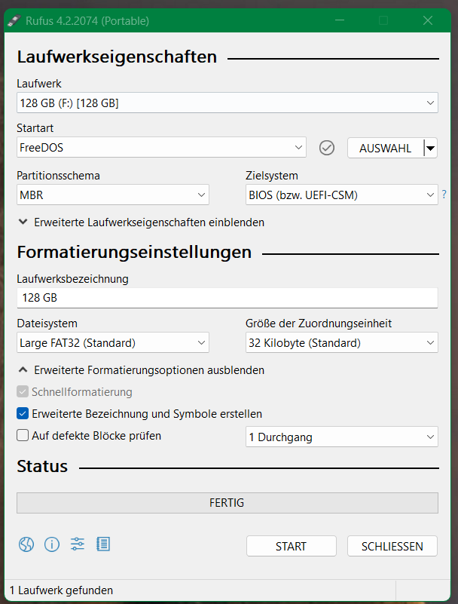Open the Startart FreeDOS dropdown

click(x=161, y=147)
